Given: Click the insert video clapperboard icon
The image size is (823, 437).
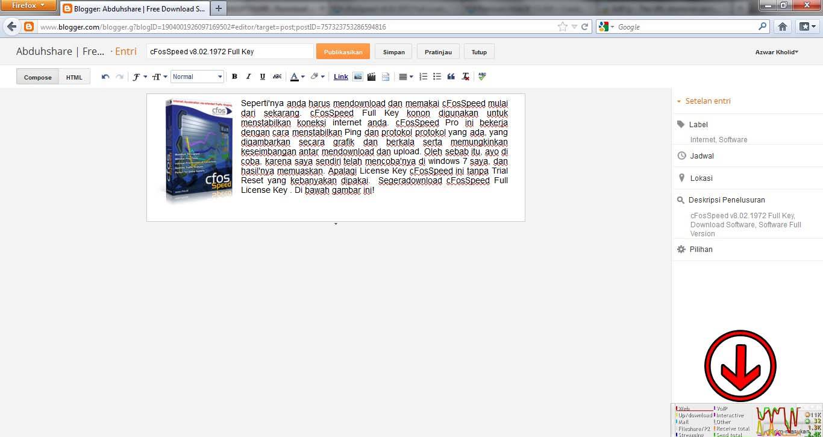Looking at the screenshot, I should 372,77.
